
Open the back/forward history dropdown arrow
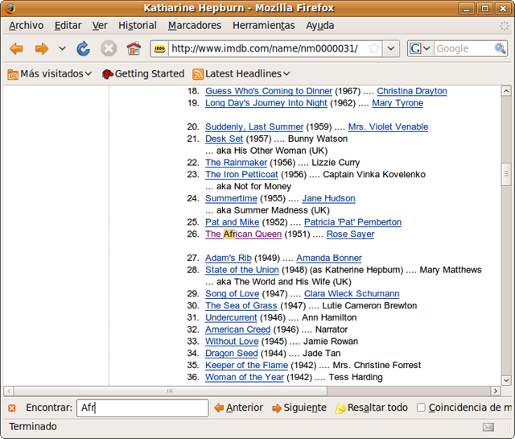[62, 49]
